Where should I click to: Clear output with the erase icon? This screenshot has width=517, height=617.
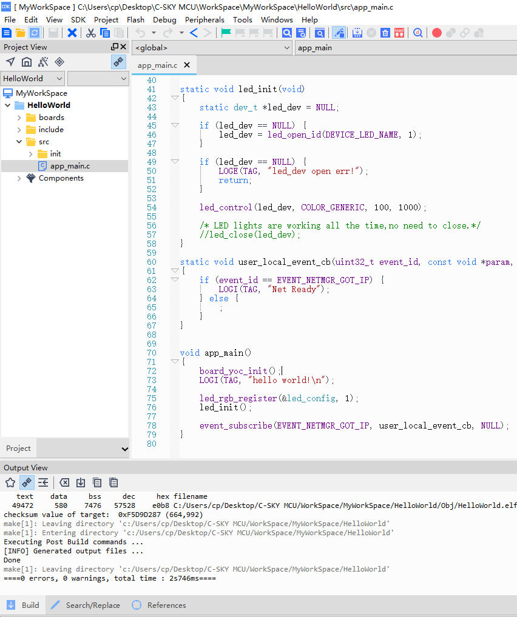(x=64, y=482)
